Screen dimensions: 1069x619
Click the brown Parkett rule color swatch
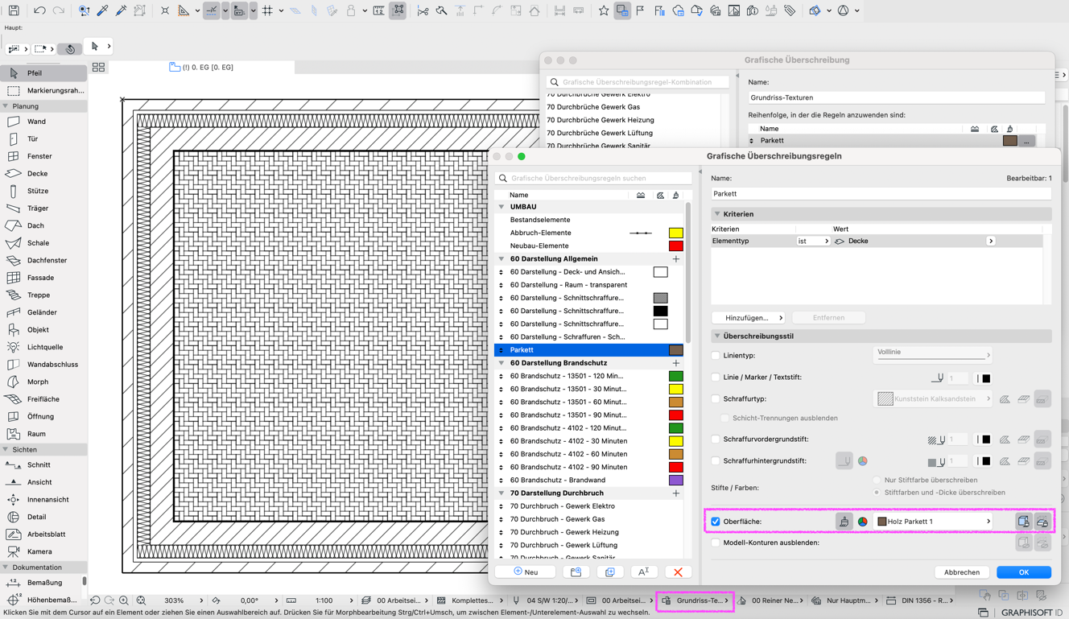coord(676,350)
